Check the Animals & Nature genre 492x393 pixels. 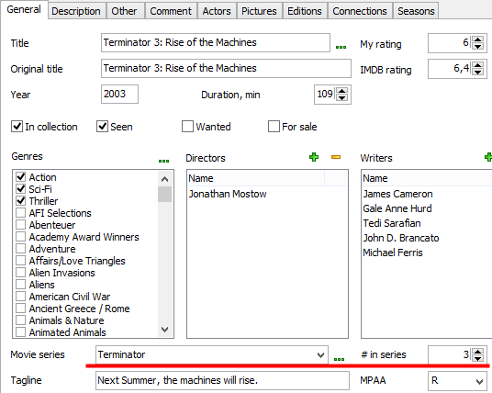click(21, 320)
